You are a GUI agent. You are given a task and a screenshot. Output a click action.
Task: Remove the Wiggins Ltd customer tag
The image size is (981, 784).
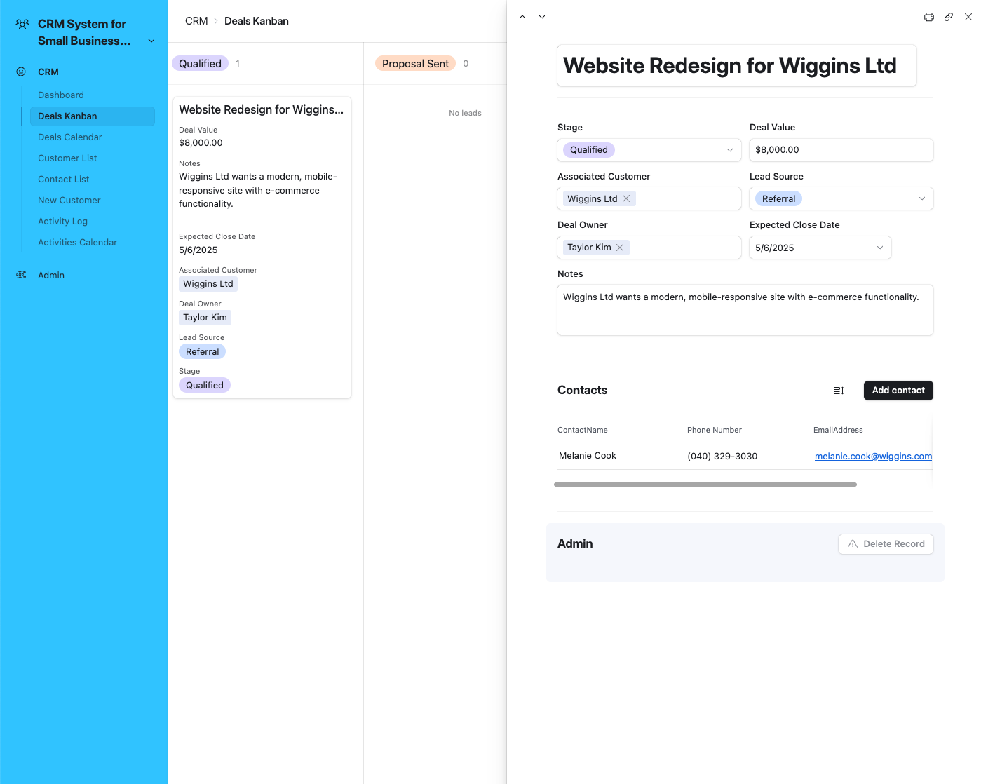(626, 198)
